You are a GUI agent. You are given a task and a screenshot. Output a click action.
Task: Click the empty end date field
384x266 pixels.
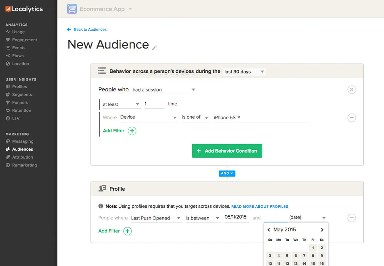click(276, 218)
